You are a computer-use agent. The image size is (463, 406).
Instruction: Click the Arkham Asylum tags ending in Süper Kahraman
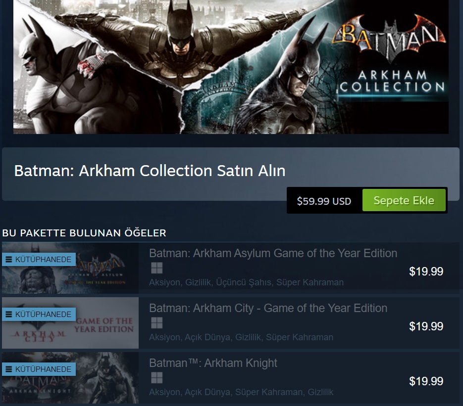[x=246, y=282]
